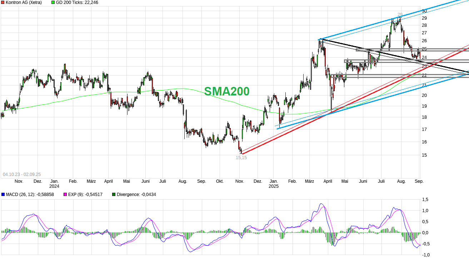Select the SMA200 watermark label
The height and width of the screenshot is (260, 469).
point(228,92)
